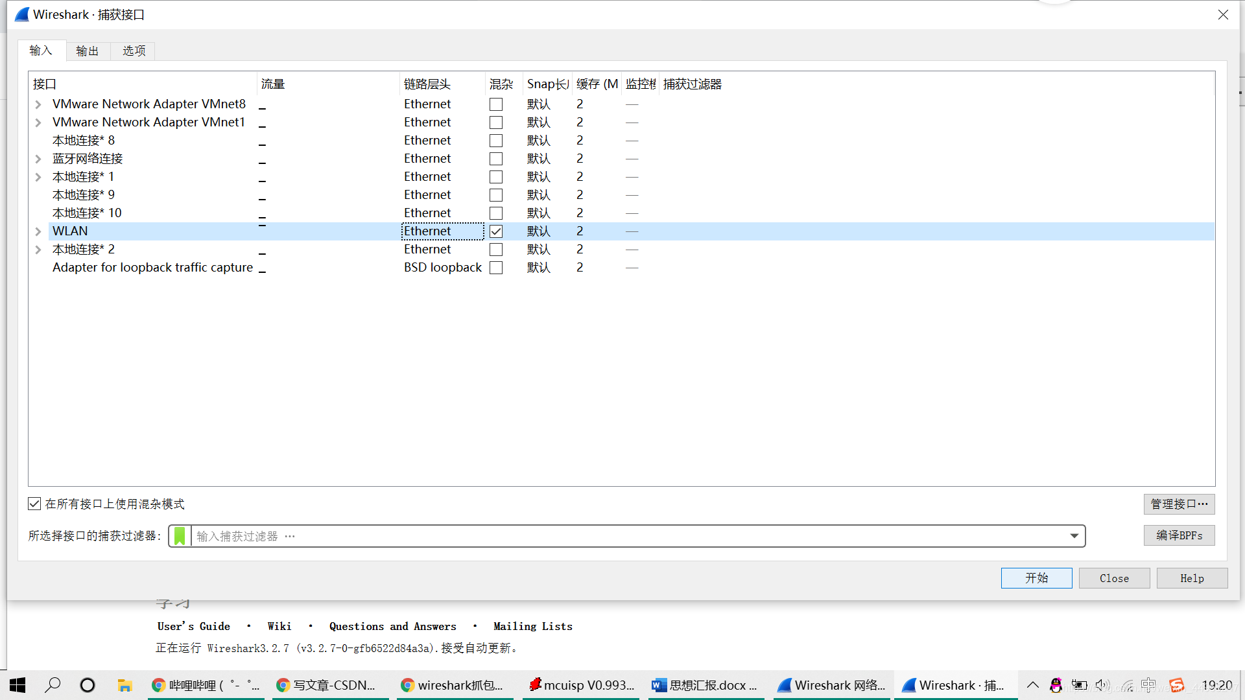
Task: Open File Explorer from taskbar
Action: point(124,685)
